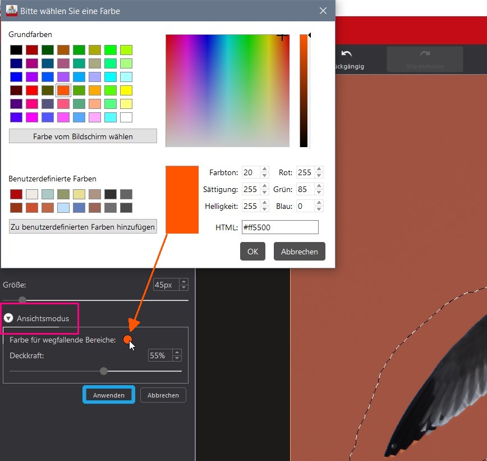Select the magenta basic color swatch in bottom row
The image size is (487, 461).
coord(32,117)
